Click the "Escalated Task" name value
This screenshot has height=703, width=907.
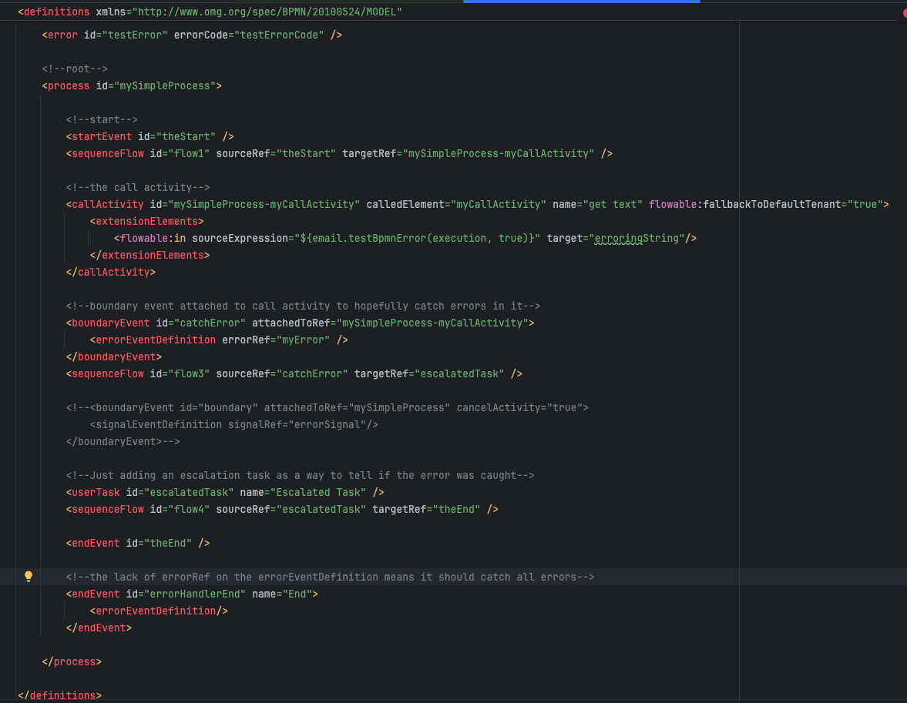pos(317,493)
